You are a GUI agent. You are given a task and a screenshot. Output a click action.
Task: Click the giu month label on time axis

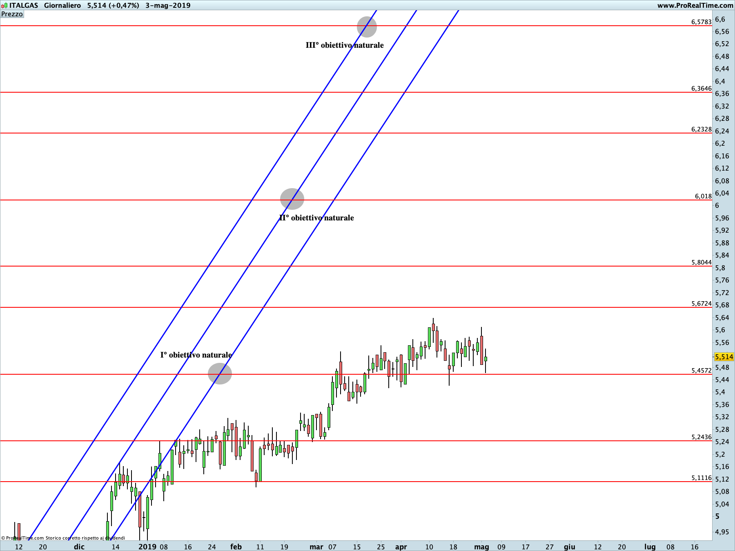click(x=570, y=547)
